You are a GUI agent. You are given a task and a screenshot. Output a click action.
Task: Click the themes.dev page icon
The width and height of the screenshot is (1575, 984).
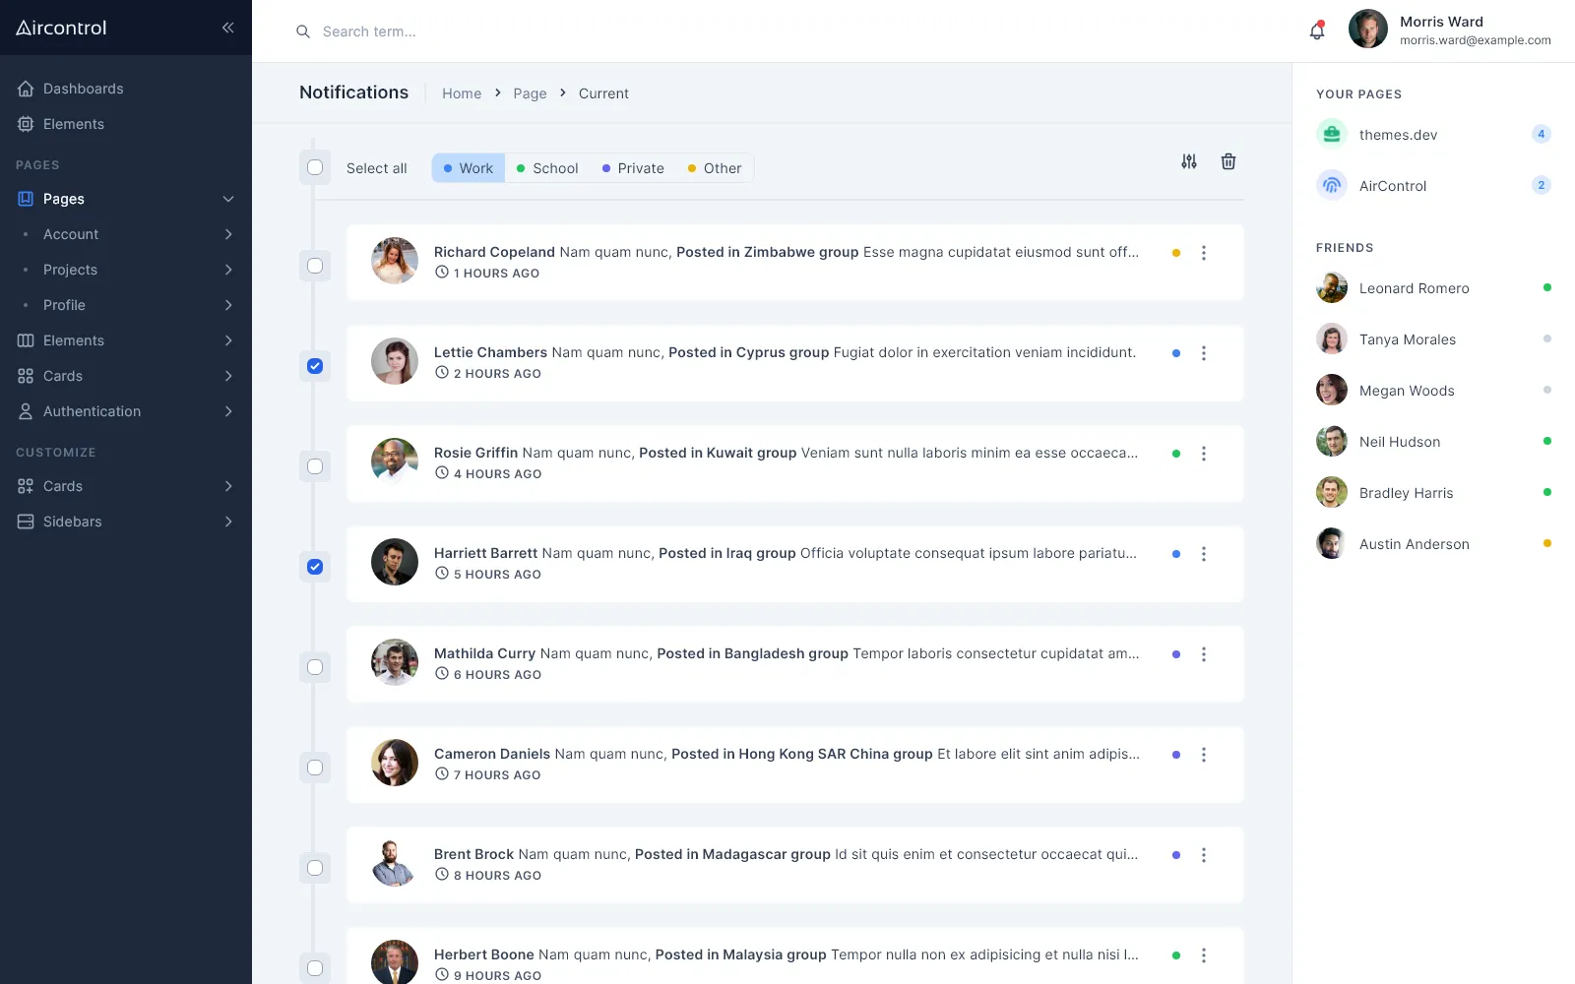point(1332,134)
